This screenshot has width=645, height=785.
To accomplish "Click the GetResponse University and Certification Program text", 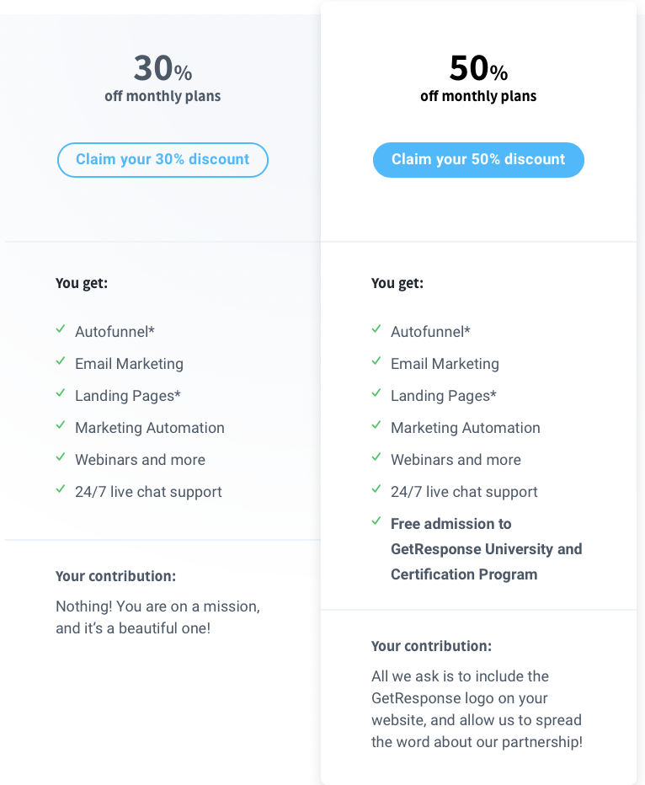I will coord(486,562).
